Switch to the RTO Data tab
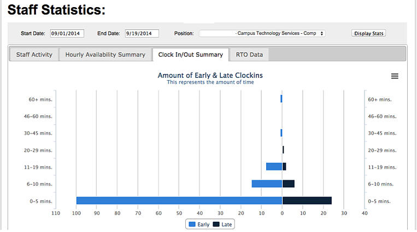 pos(249,54)
